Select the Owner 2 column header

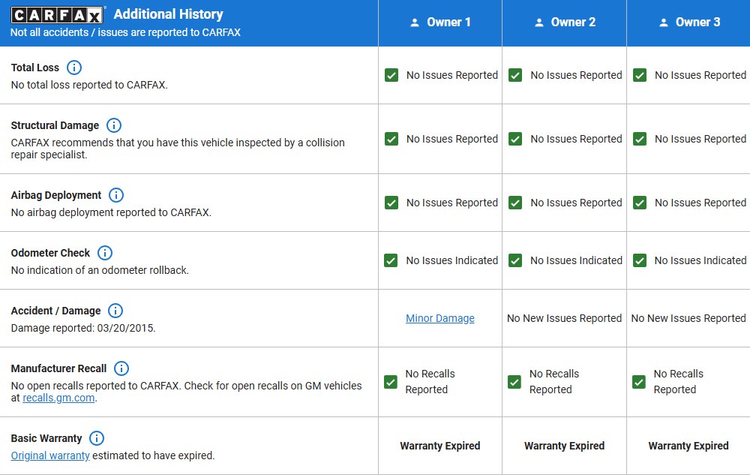[565, 23]
